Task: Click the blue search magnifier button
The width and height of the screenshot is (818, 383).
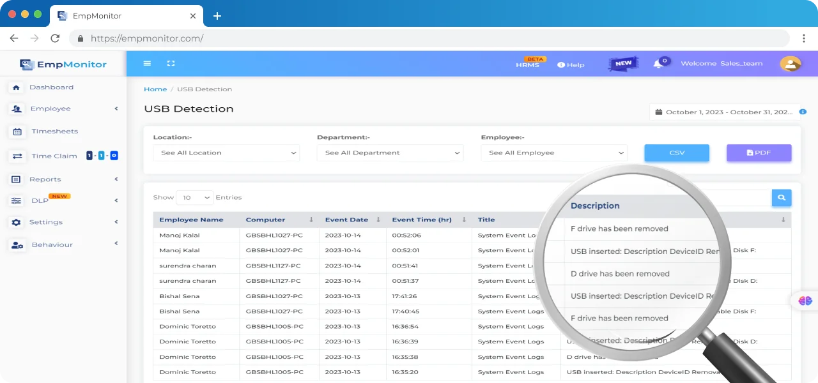Action: 782,197
